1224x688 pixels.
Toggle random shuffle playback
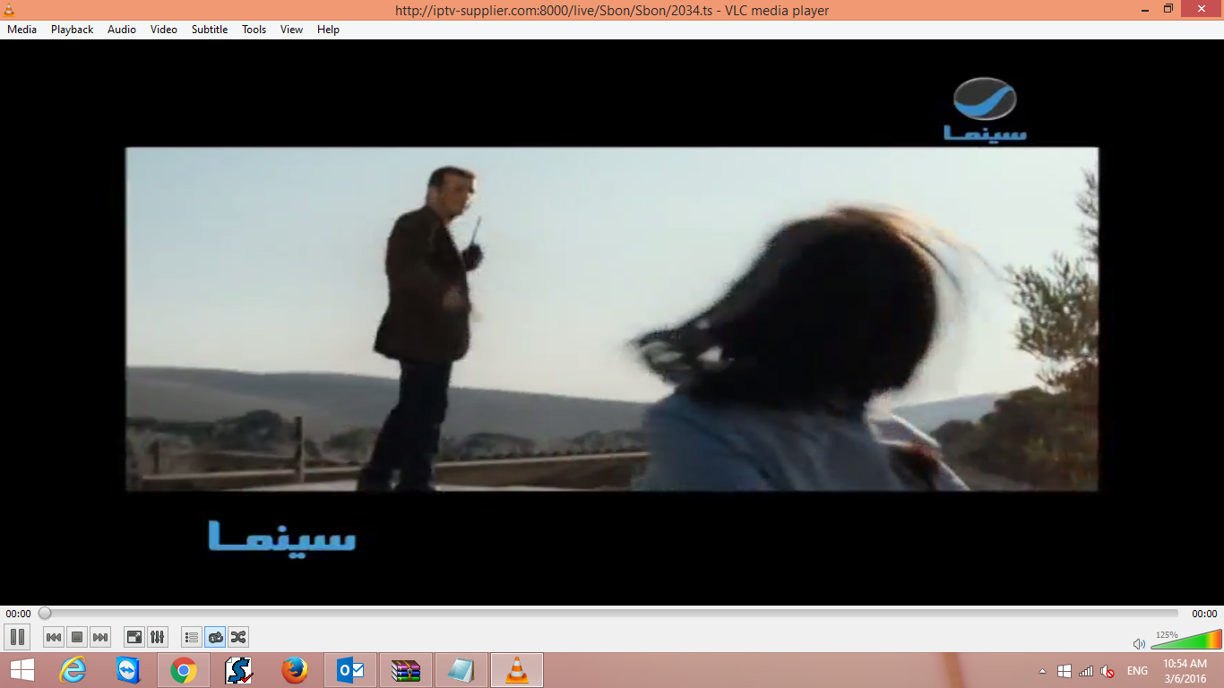tap(238, 637)
